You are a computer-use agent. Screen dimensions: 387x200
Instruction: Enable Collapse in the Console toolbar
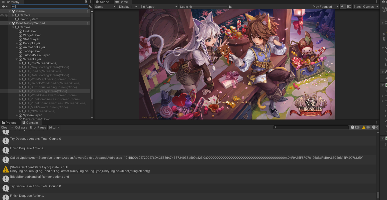point(21,127)
